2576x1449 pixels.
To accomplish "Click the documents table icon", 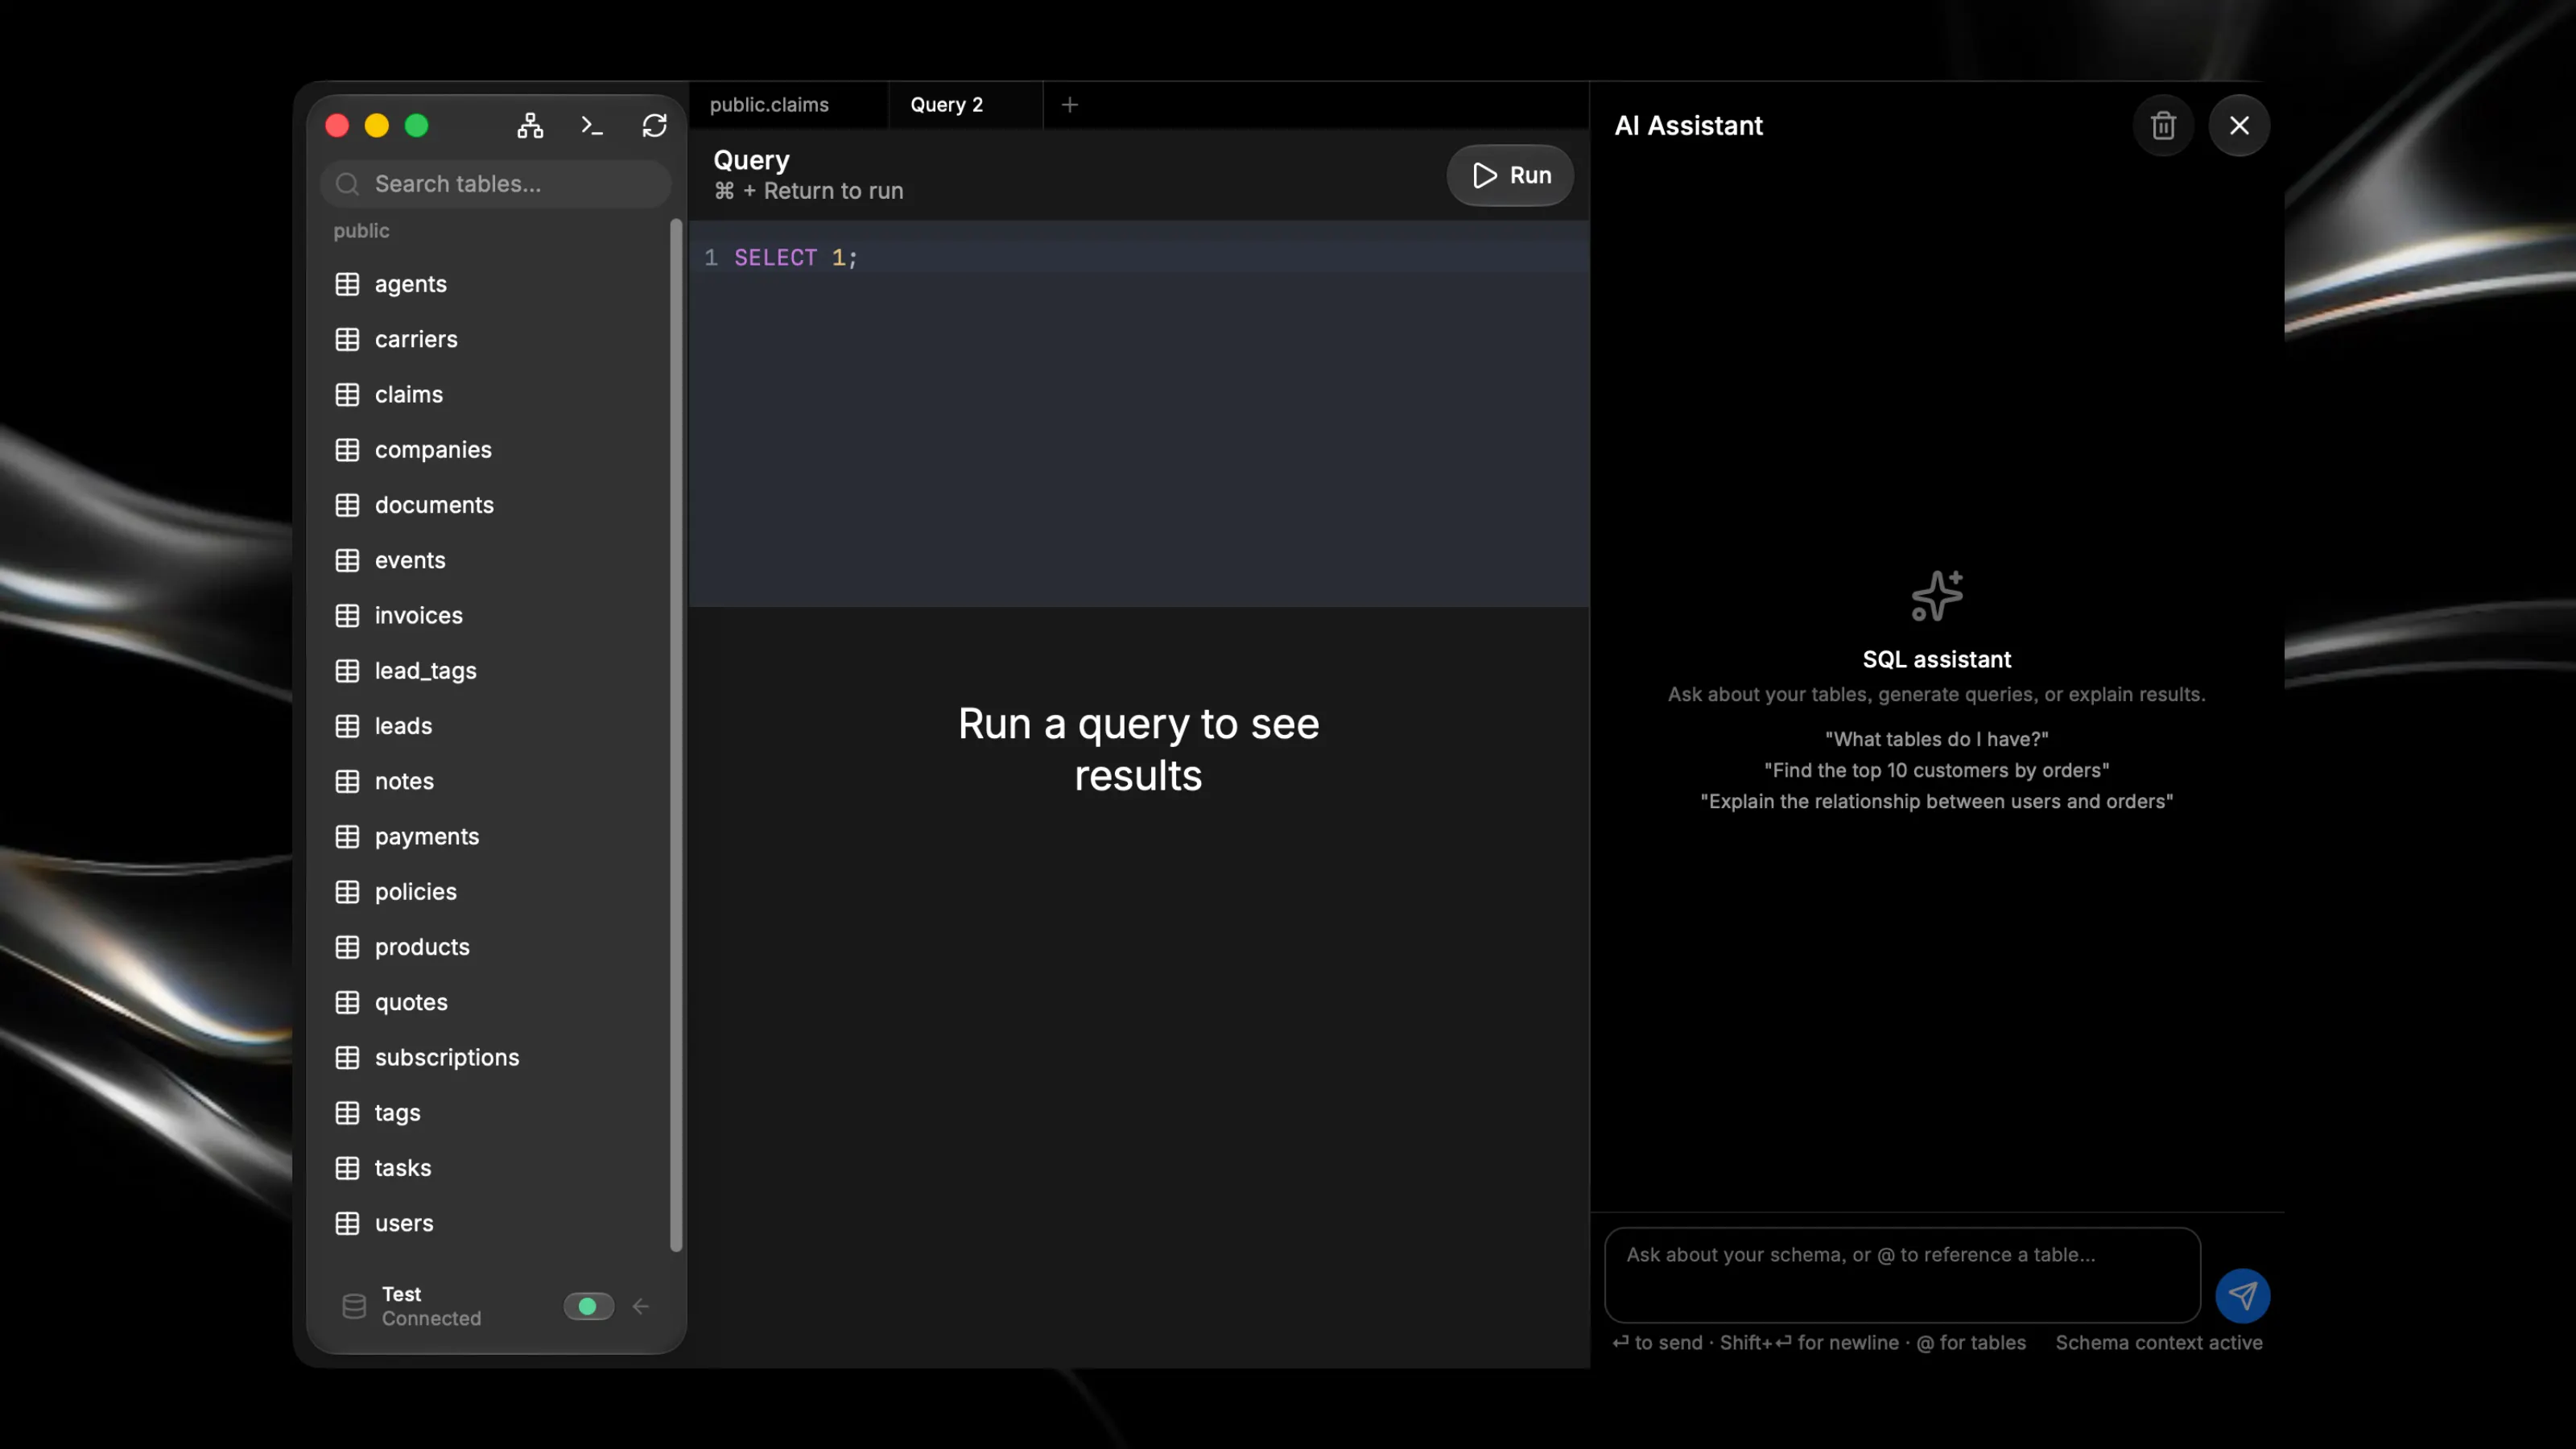I will 347,505.
